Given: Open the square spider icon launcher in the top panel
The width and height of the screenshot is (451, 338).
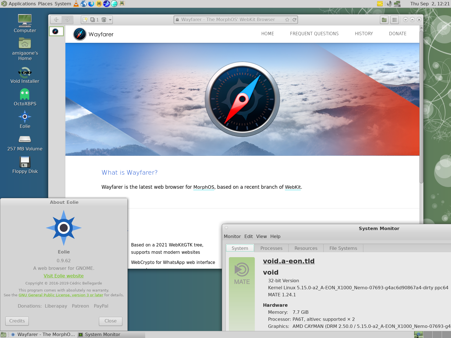Looking at the screenshot, I should pyautogui.click(x=122, y=4).
